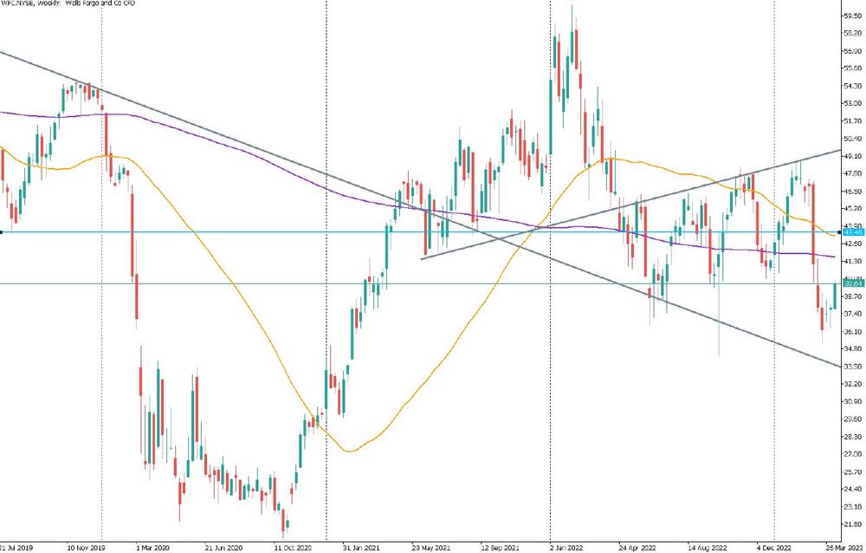The image size is (866, 553).
Task: Click the 23 May 2021 date label
Action: coord(430,548)
